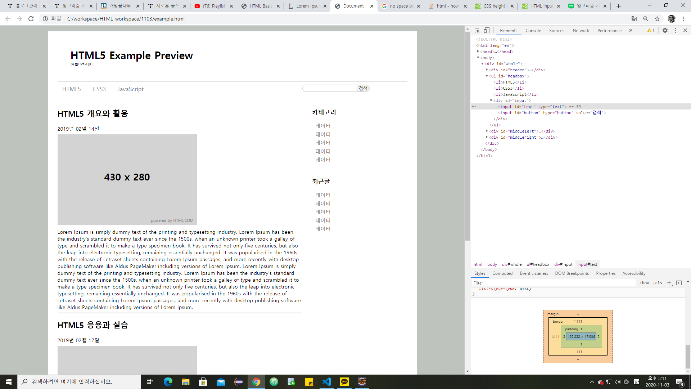This screenshot has width=691, height=389.
Task: Select the ul#headbox breadcrumb
Action: tap(538, 264)
